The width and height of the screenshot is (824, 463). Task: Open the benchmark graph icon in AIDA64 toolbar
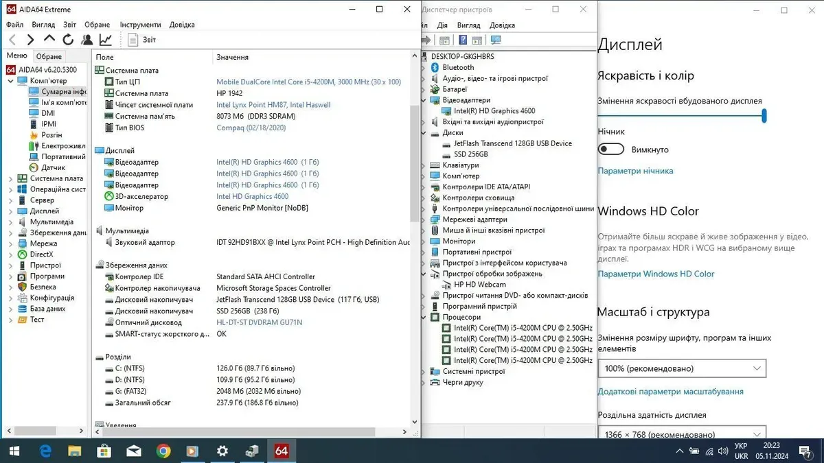tap(106, 40)
